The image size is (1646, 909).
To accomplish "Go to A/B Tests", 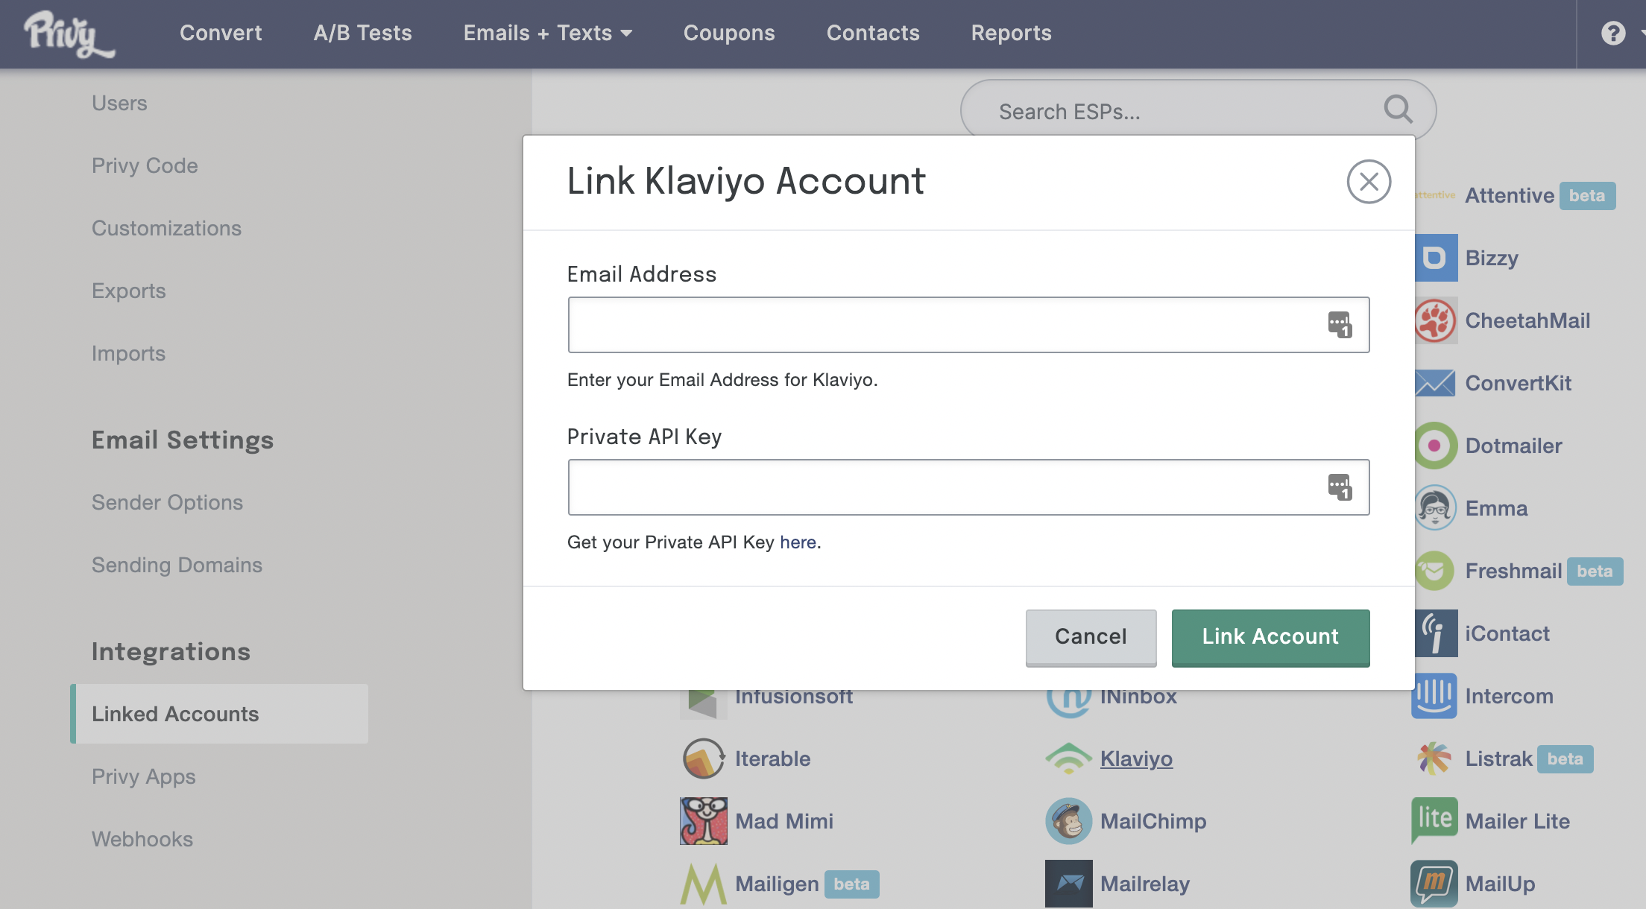I will tap(363, 33).
